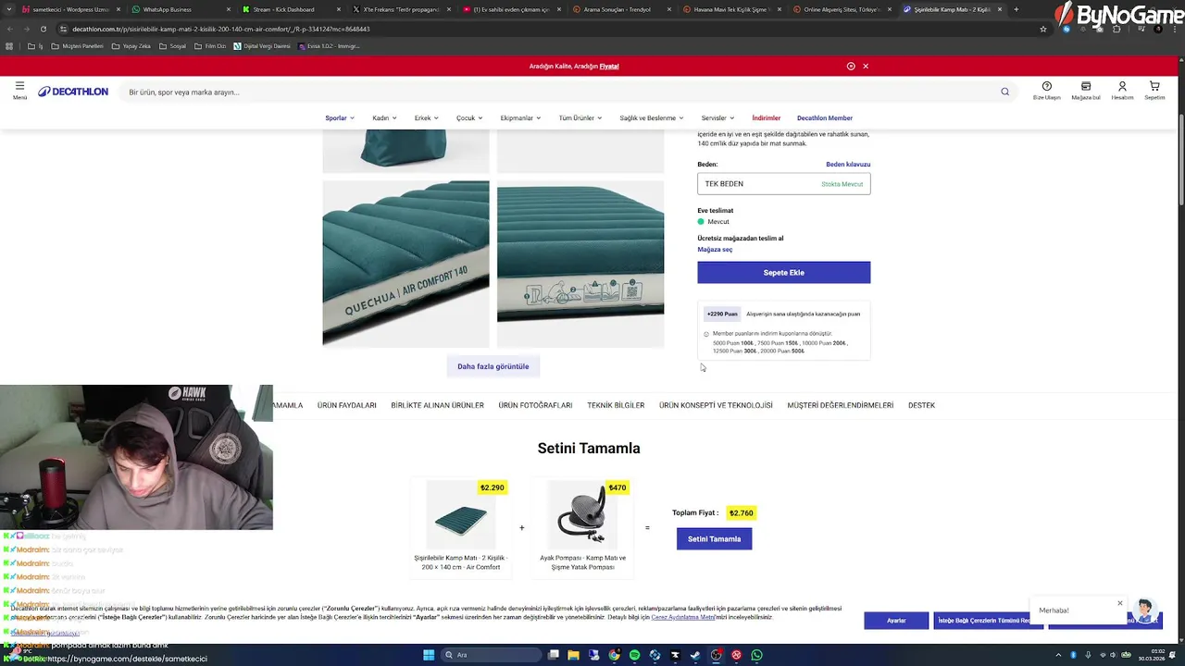Click the cookie Ayarlar button
Viewport: 1185px width, 666px height.
pyautogui.click(x=896, y=621)
